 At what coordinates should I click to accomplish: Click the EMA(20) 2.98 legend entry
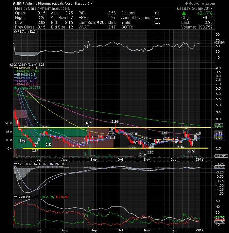(26, 74)
